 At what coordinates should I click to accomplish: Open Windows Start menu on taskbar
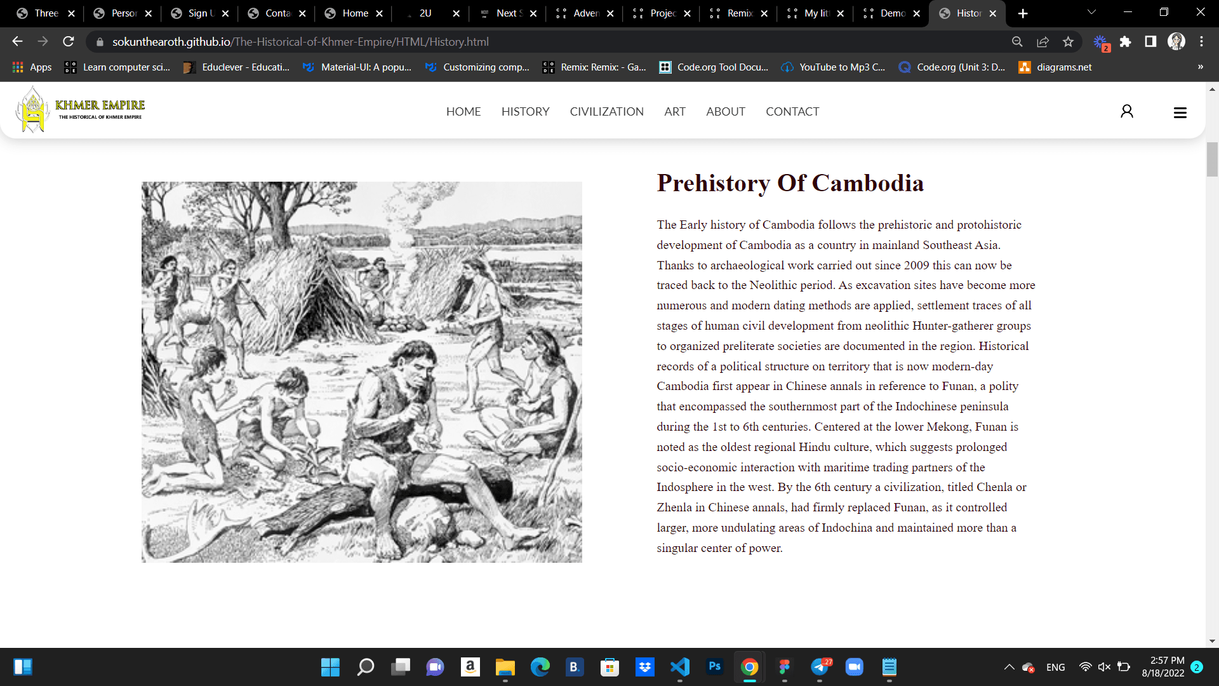(x=330, y=667)
